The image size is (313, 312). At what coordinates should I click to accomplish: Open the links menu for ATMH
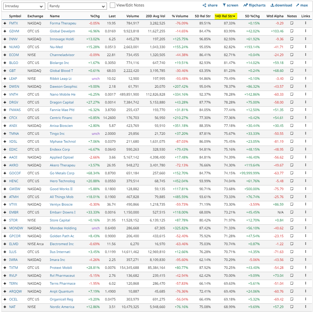pyautogui.click(x=305, y=197)
